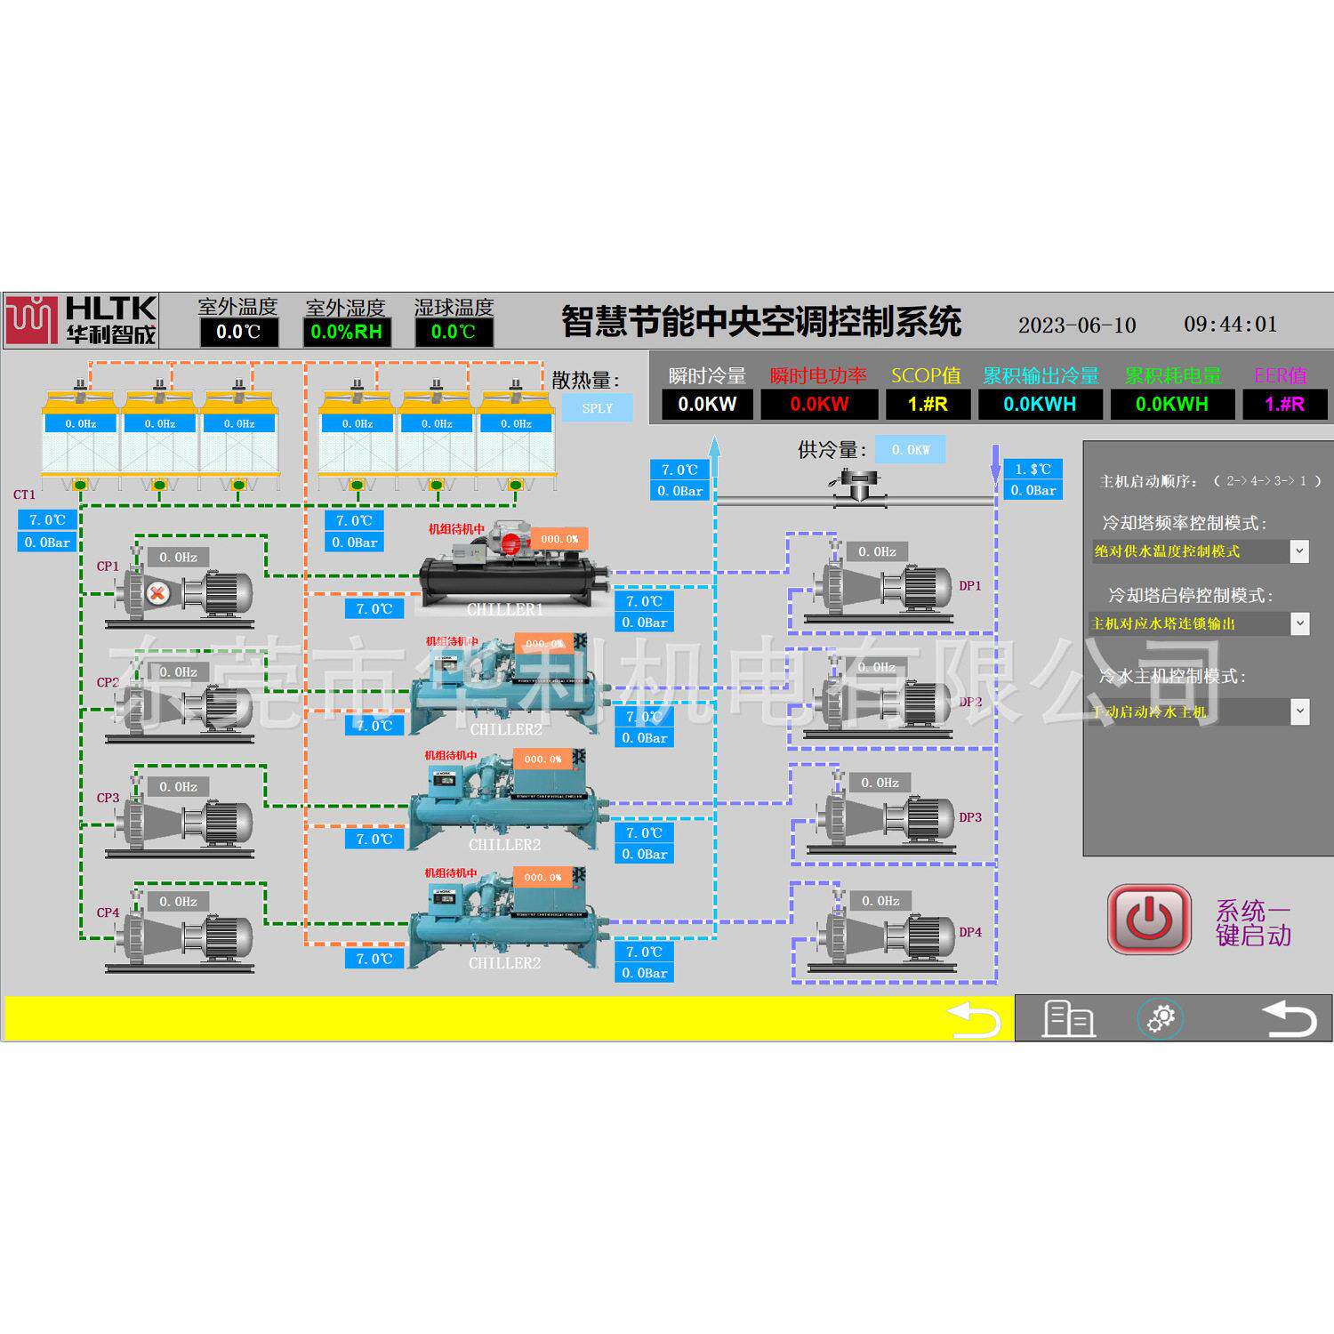Open the manual book icon in bottom bar
Image resolution: width=1334 pixels, height=1334 pixels.
pyautogui.click(x=1068, y=1018)
